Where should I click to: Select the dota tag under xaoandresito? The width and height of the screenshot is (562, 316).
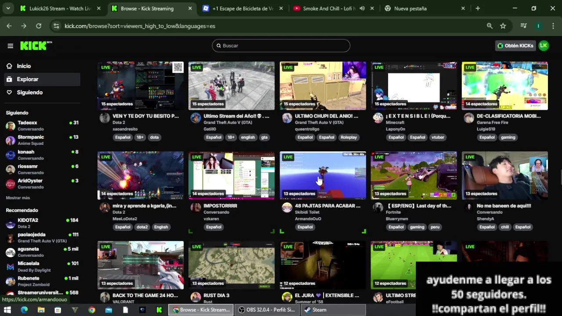pyautogui.click(x=154, y=137)
